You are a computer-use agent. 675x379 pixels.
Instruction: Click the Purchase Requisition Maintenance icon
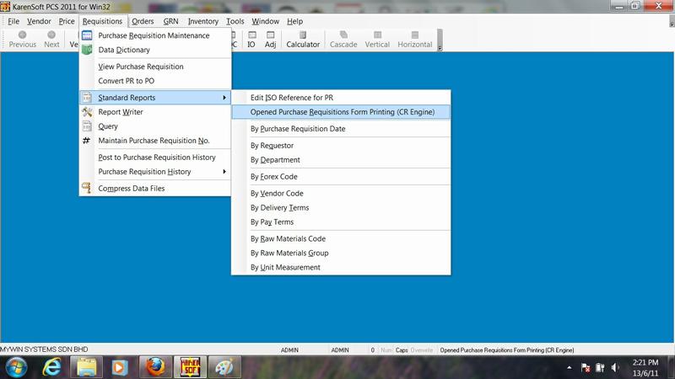pos(87,35)
